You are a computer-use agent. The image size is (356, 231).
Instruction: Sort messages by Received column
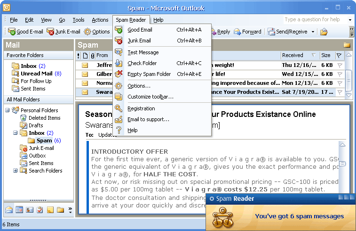pyautogui.click(x=300, y=55)
